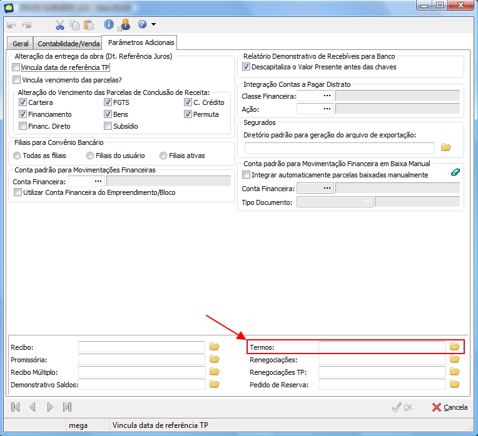Click the Cut scissors icon in toolbar
Screen dimensions: 478x436
(60, 25)
